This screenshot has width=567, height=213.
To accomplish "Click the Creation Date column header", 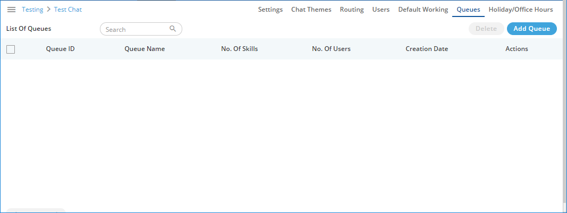I will (x=427, y=49).
